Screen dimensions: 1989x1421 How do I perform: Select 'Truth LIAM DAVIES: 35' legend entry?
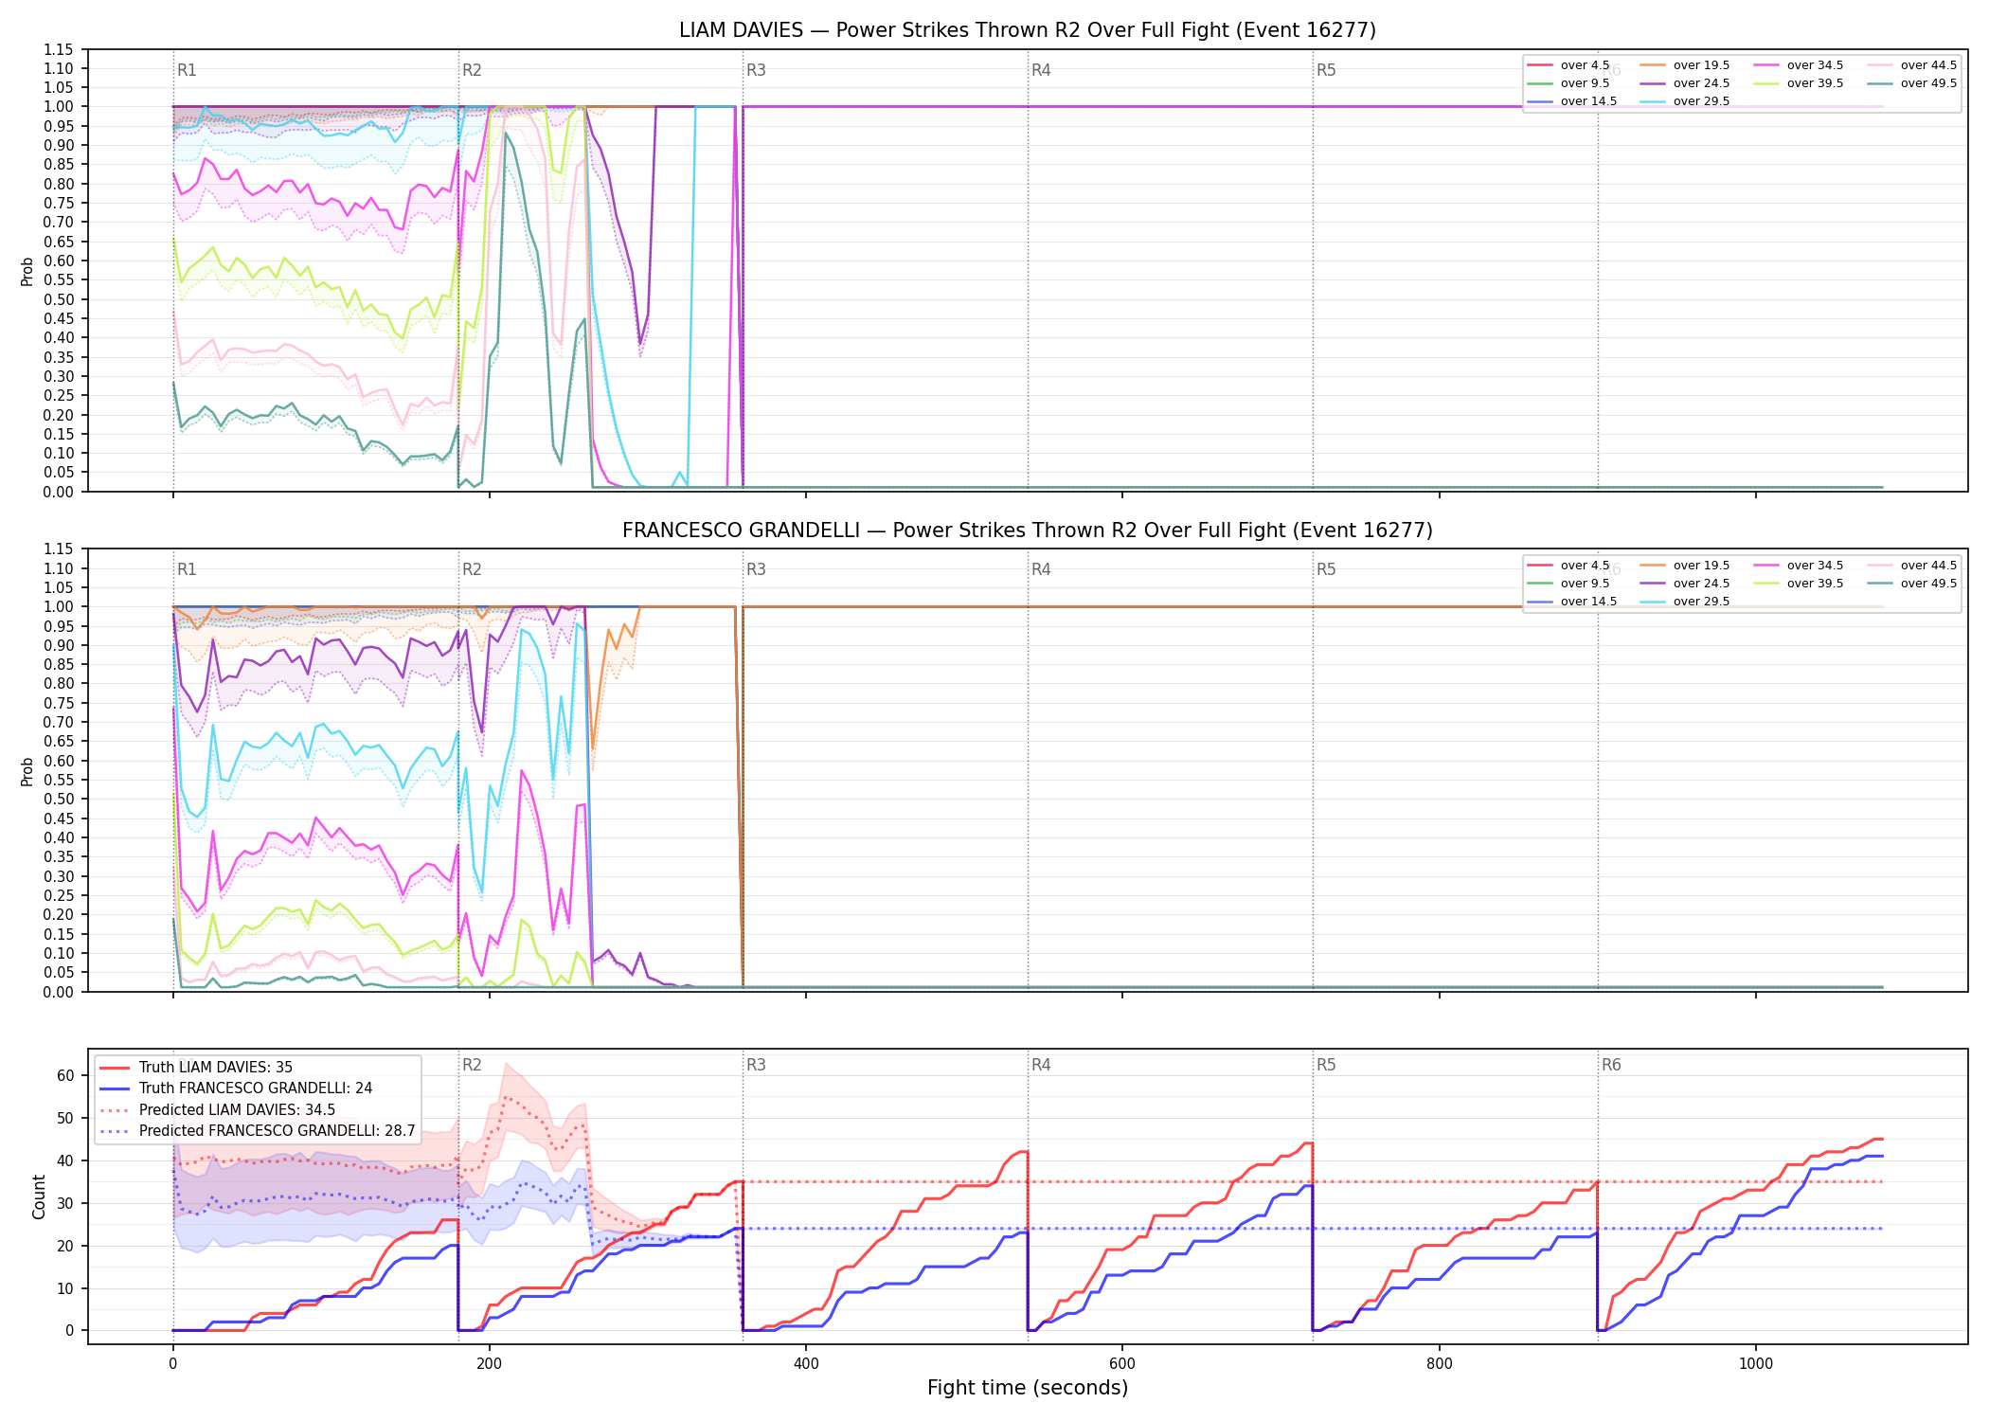[196, 1068]
